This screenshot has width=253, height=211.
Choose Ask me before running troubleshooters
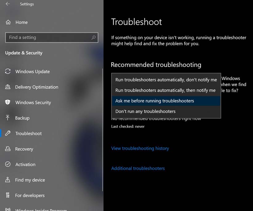166,101
